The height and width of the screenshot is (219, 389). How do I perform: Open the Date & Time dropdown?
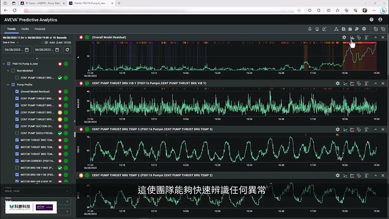coord(11,43)
